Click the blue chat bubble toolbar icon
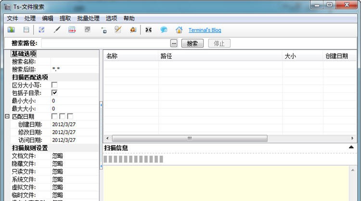Viewport: 361px width, 201px height. [x=164, y=30]
